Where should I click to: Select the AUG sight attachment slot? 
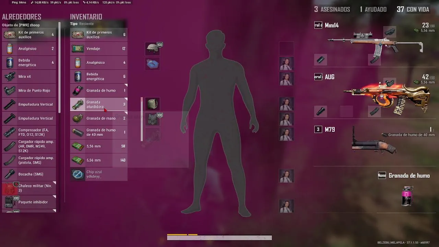tap(390, 83)
